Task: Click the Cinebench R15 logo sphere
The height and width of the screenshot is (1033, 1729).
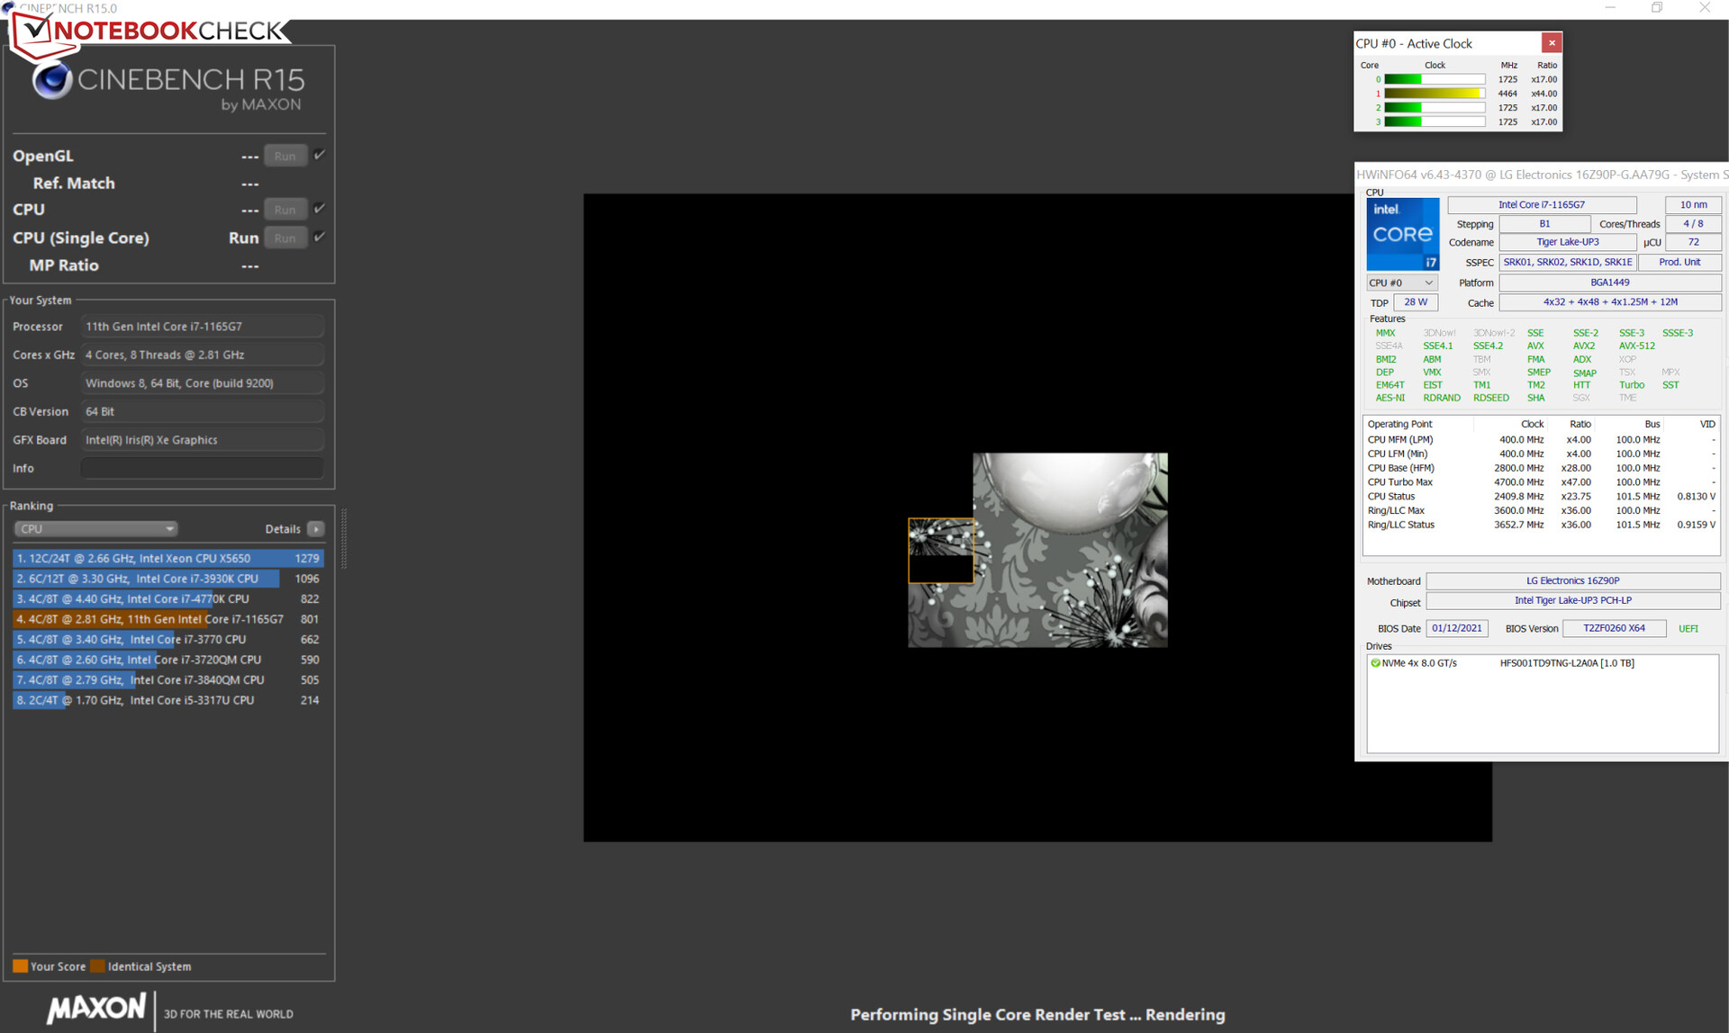Action: pyautogui.click(x=52, y=81)
